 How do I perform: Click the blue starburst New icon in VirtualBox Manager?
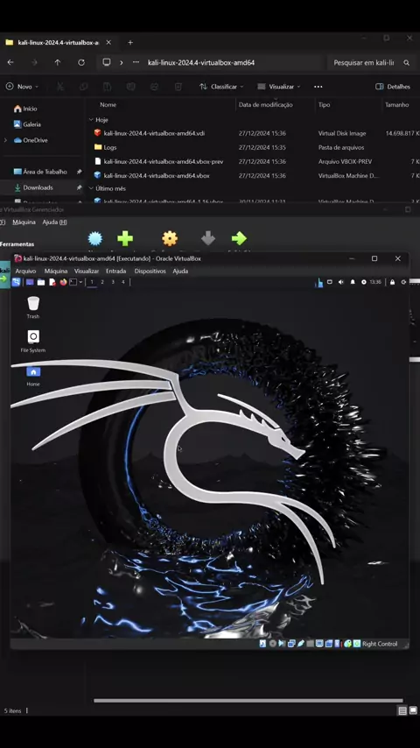[x=95, y=238]
